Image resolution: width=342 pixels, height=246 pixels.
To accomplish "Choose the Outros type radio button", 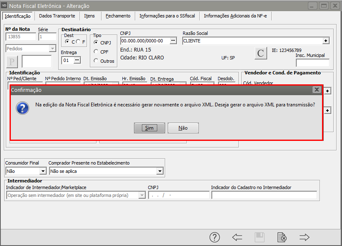I will click(x=96, y=61).
